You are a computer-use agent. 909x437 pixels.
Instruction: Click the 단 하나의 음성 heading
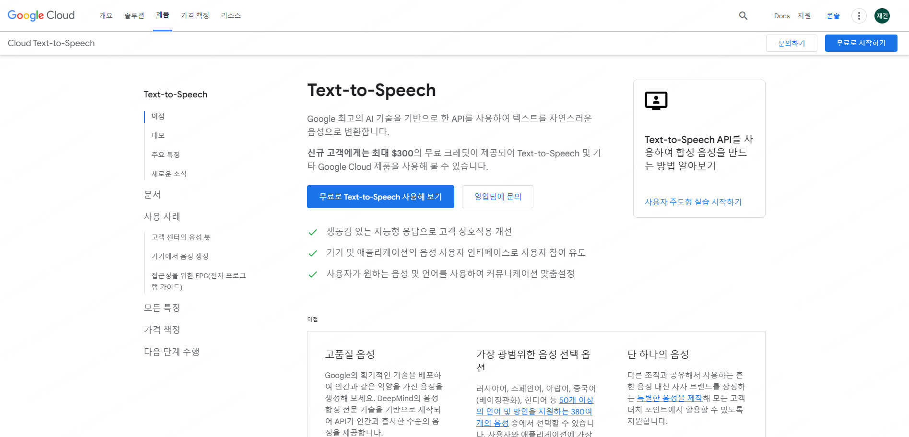pyautogui.click(x=658, y=354)
